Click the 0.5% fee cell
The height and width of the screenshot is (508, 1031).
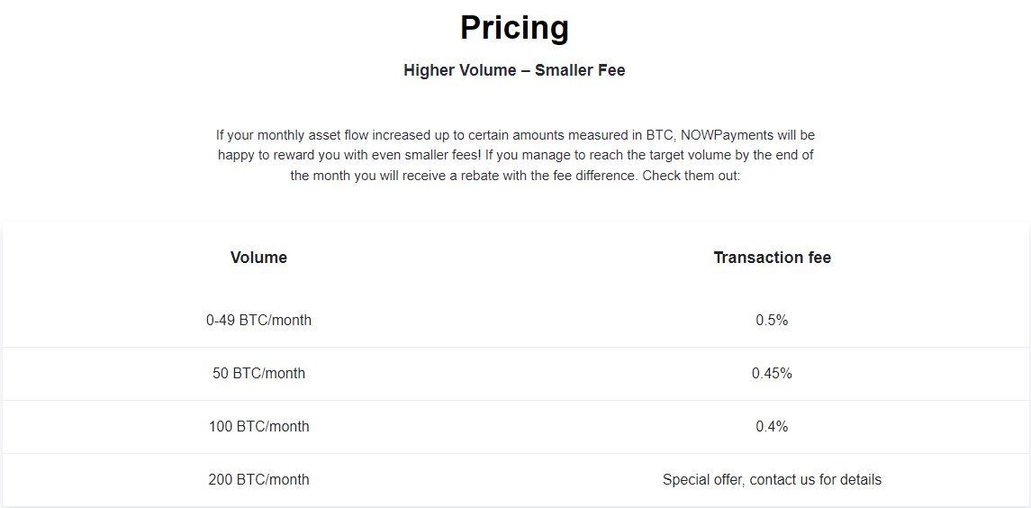click(x=772, y=320)
